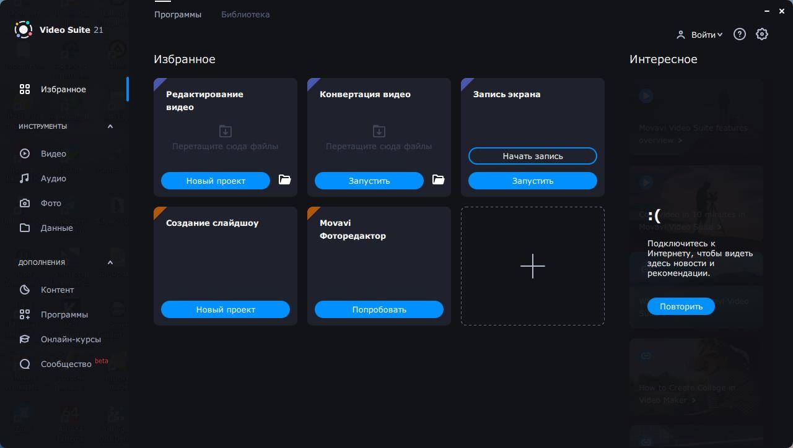The height and width of the screenshot is (448, 793).
Task: Click the Начать запись button
Action: (x=533, y=156)
